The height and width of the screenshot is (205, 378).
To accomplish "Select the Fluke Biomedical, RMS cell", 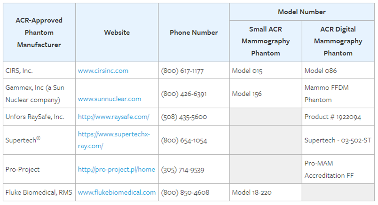I will [39, 192].
